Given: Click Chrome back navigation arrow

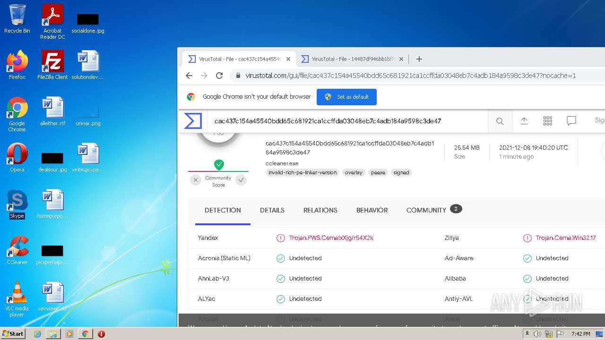Looking at the screenshot, I should [x=189, y=76].
